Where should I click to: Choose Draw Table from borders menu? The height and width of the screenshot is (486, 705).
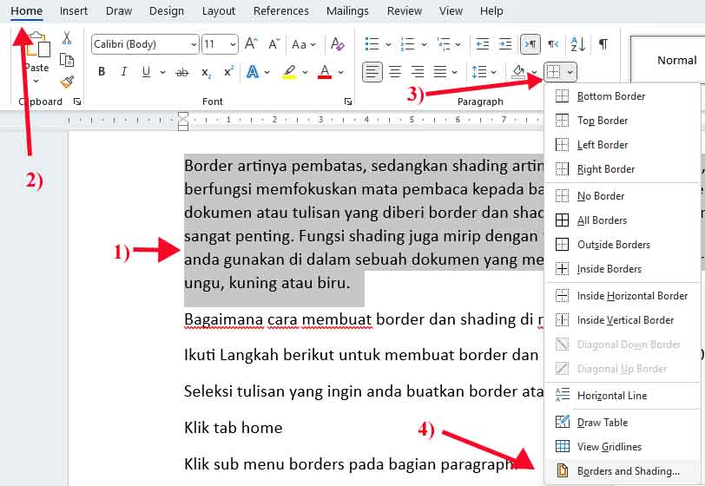tap(623, 422)
